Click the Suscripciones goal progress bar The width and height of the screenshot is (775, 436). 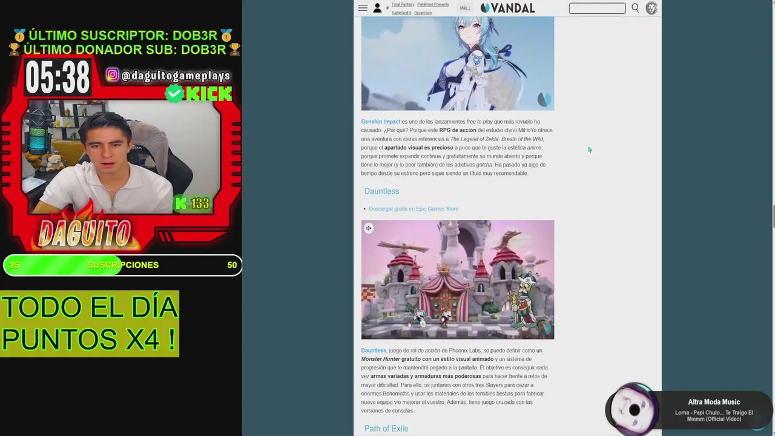pos(122,265)
